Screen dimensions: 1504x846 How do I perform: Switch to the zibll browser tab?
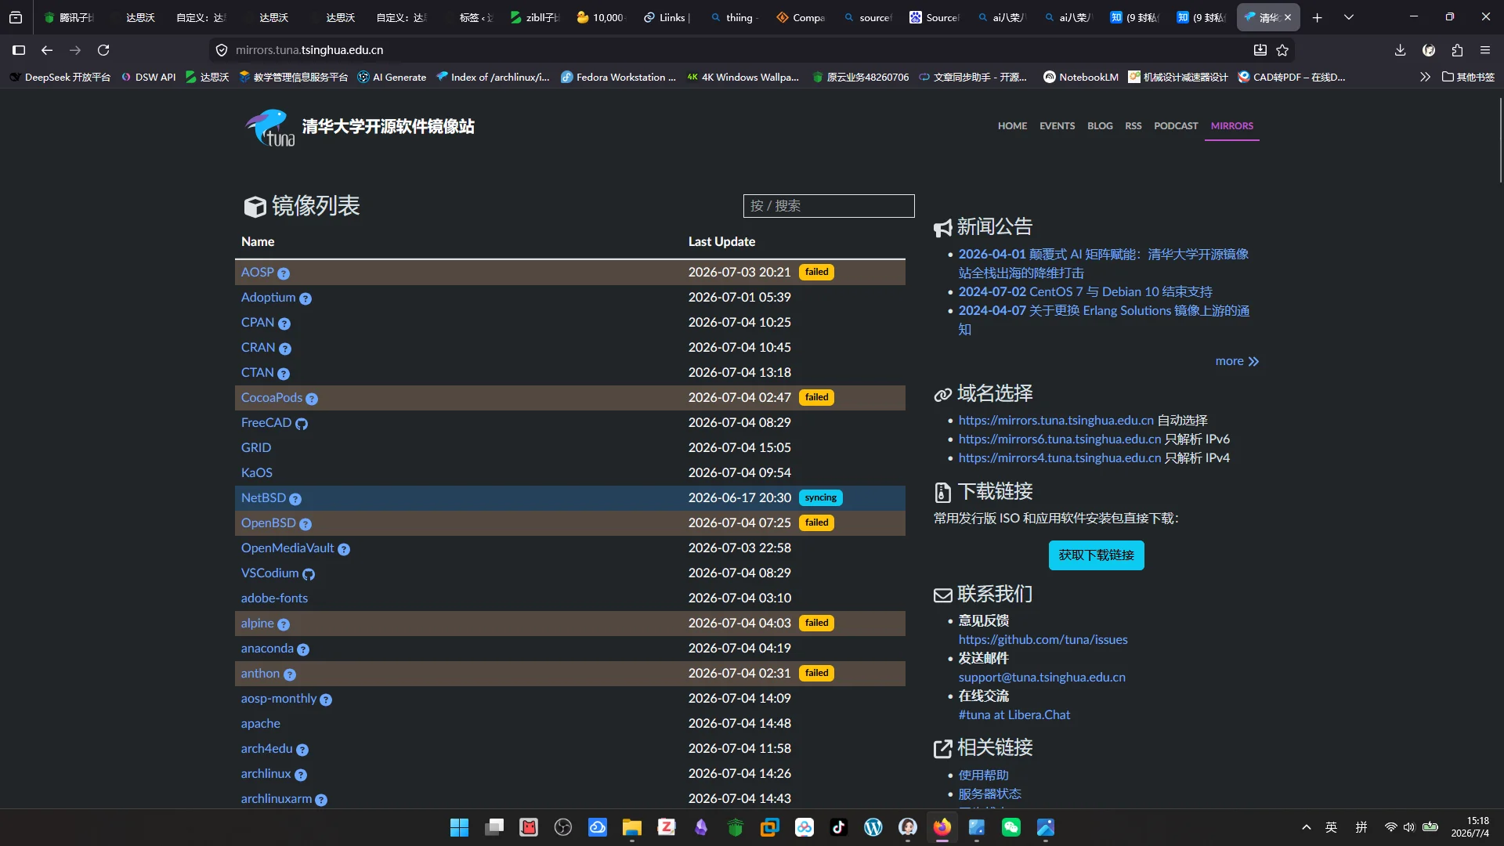point(535,17)
